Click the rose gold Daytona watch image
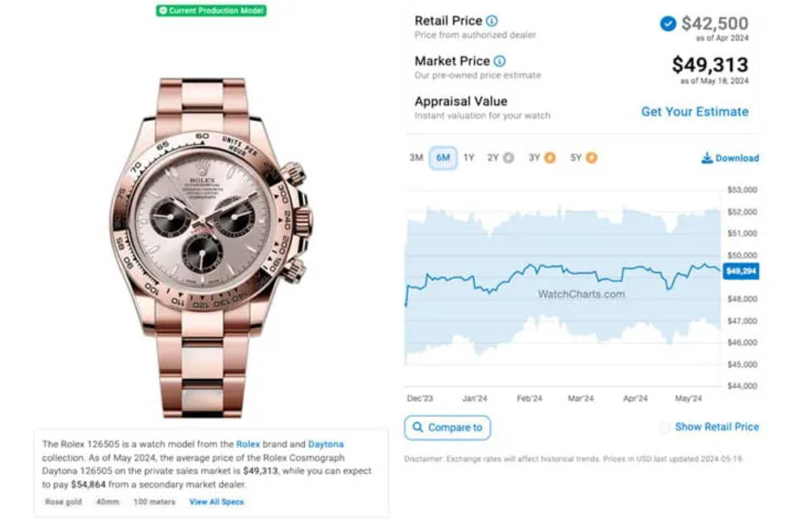 (x=211, y=247)
